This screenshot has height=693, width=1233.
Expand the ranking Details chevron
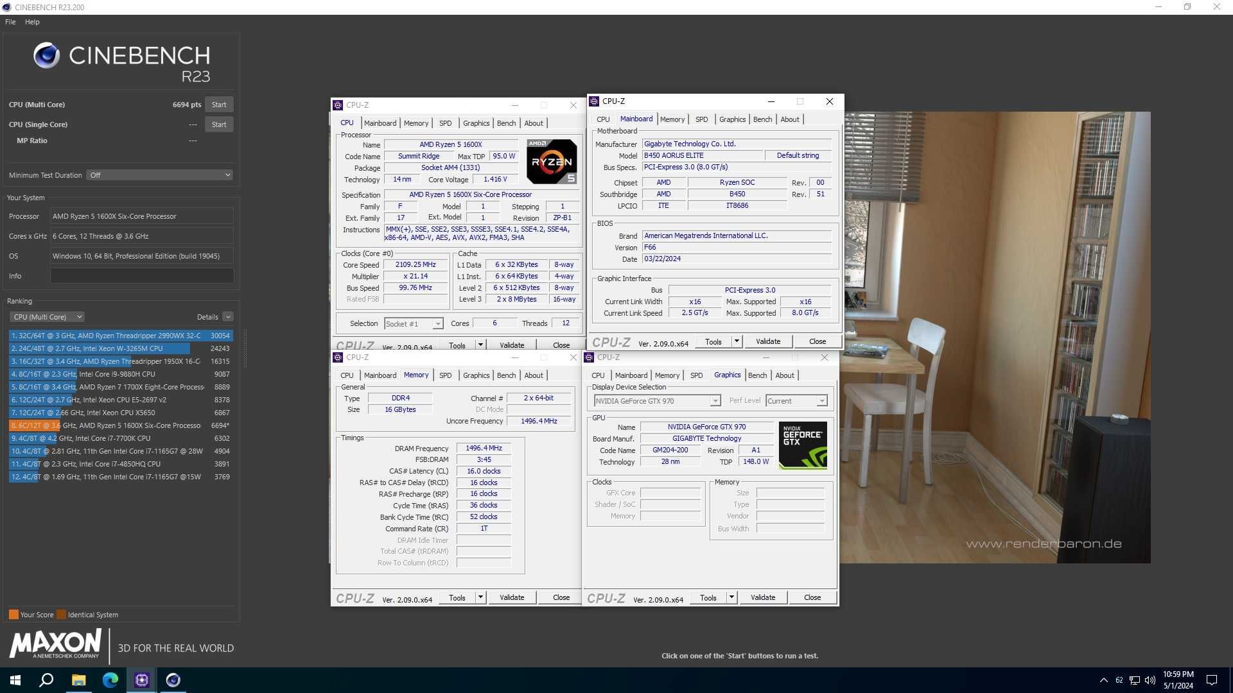[x=228, y=317]
